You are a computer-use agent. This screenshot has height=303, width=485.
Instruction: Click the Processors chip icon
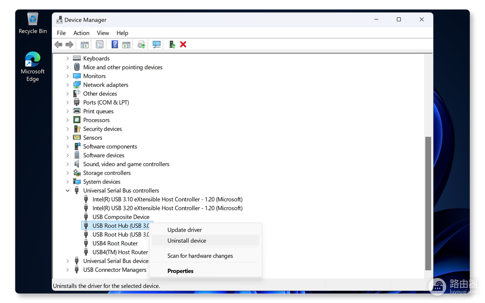click(x=77, y=120)
